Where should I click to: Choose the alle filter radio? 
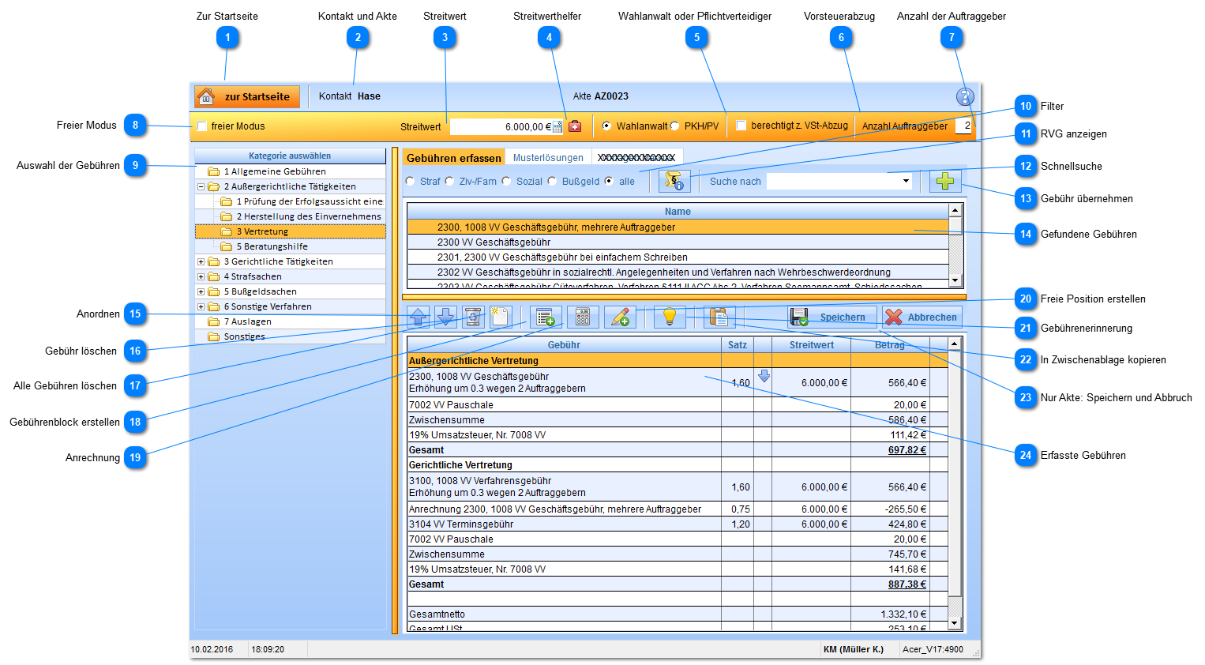click(x=609, y=181)
